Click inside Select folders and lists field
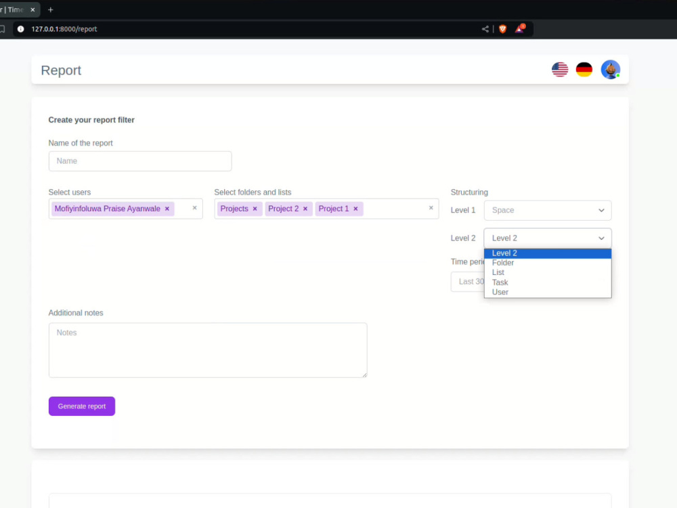 coord(326,209)
